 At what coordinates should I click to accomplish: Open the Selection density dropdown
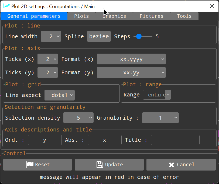[x=78, y=118]
